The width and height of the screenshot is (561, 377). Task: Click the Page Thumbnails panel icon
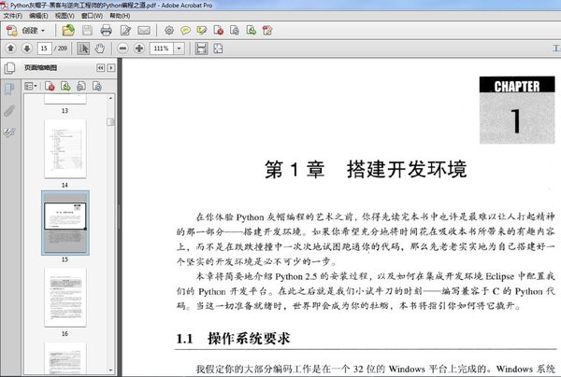(x=9, y=68)
